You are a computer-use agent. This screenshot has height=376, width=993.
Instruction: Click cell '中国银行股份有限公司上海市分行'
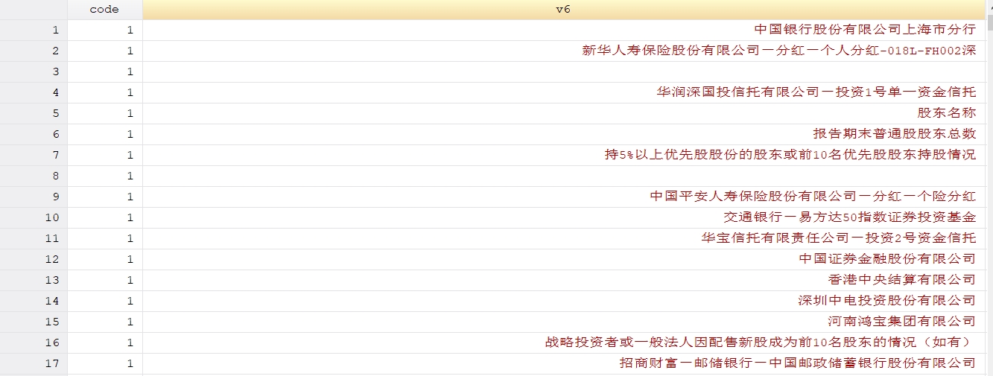564,30
